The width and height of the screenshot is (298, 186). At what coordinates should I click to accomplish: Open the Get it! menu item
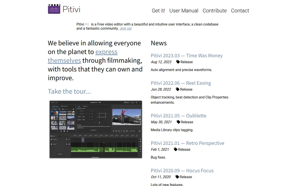click(158, 11)
